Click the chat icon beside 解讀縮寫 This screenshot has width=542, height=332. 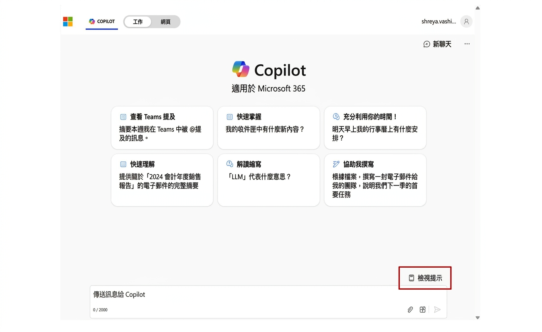[229, 164]
